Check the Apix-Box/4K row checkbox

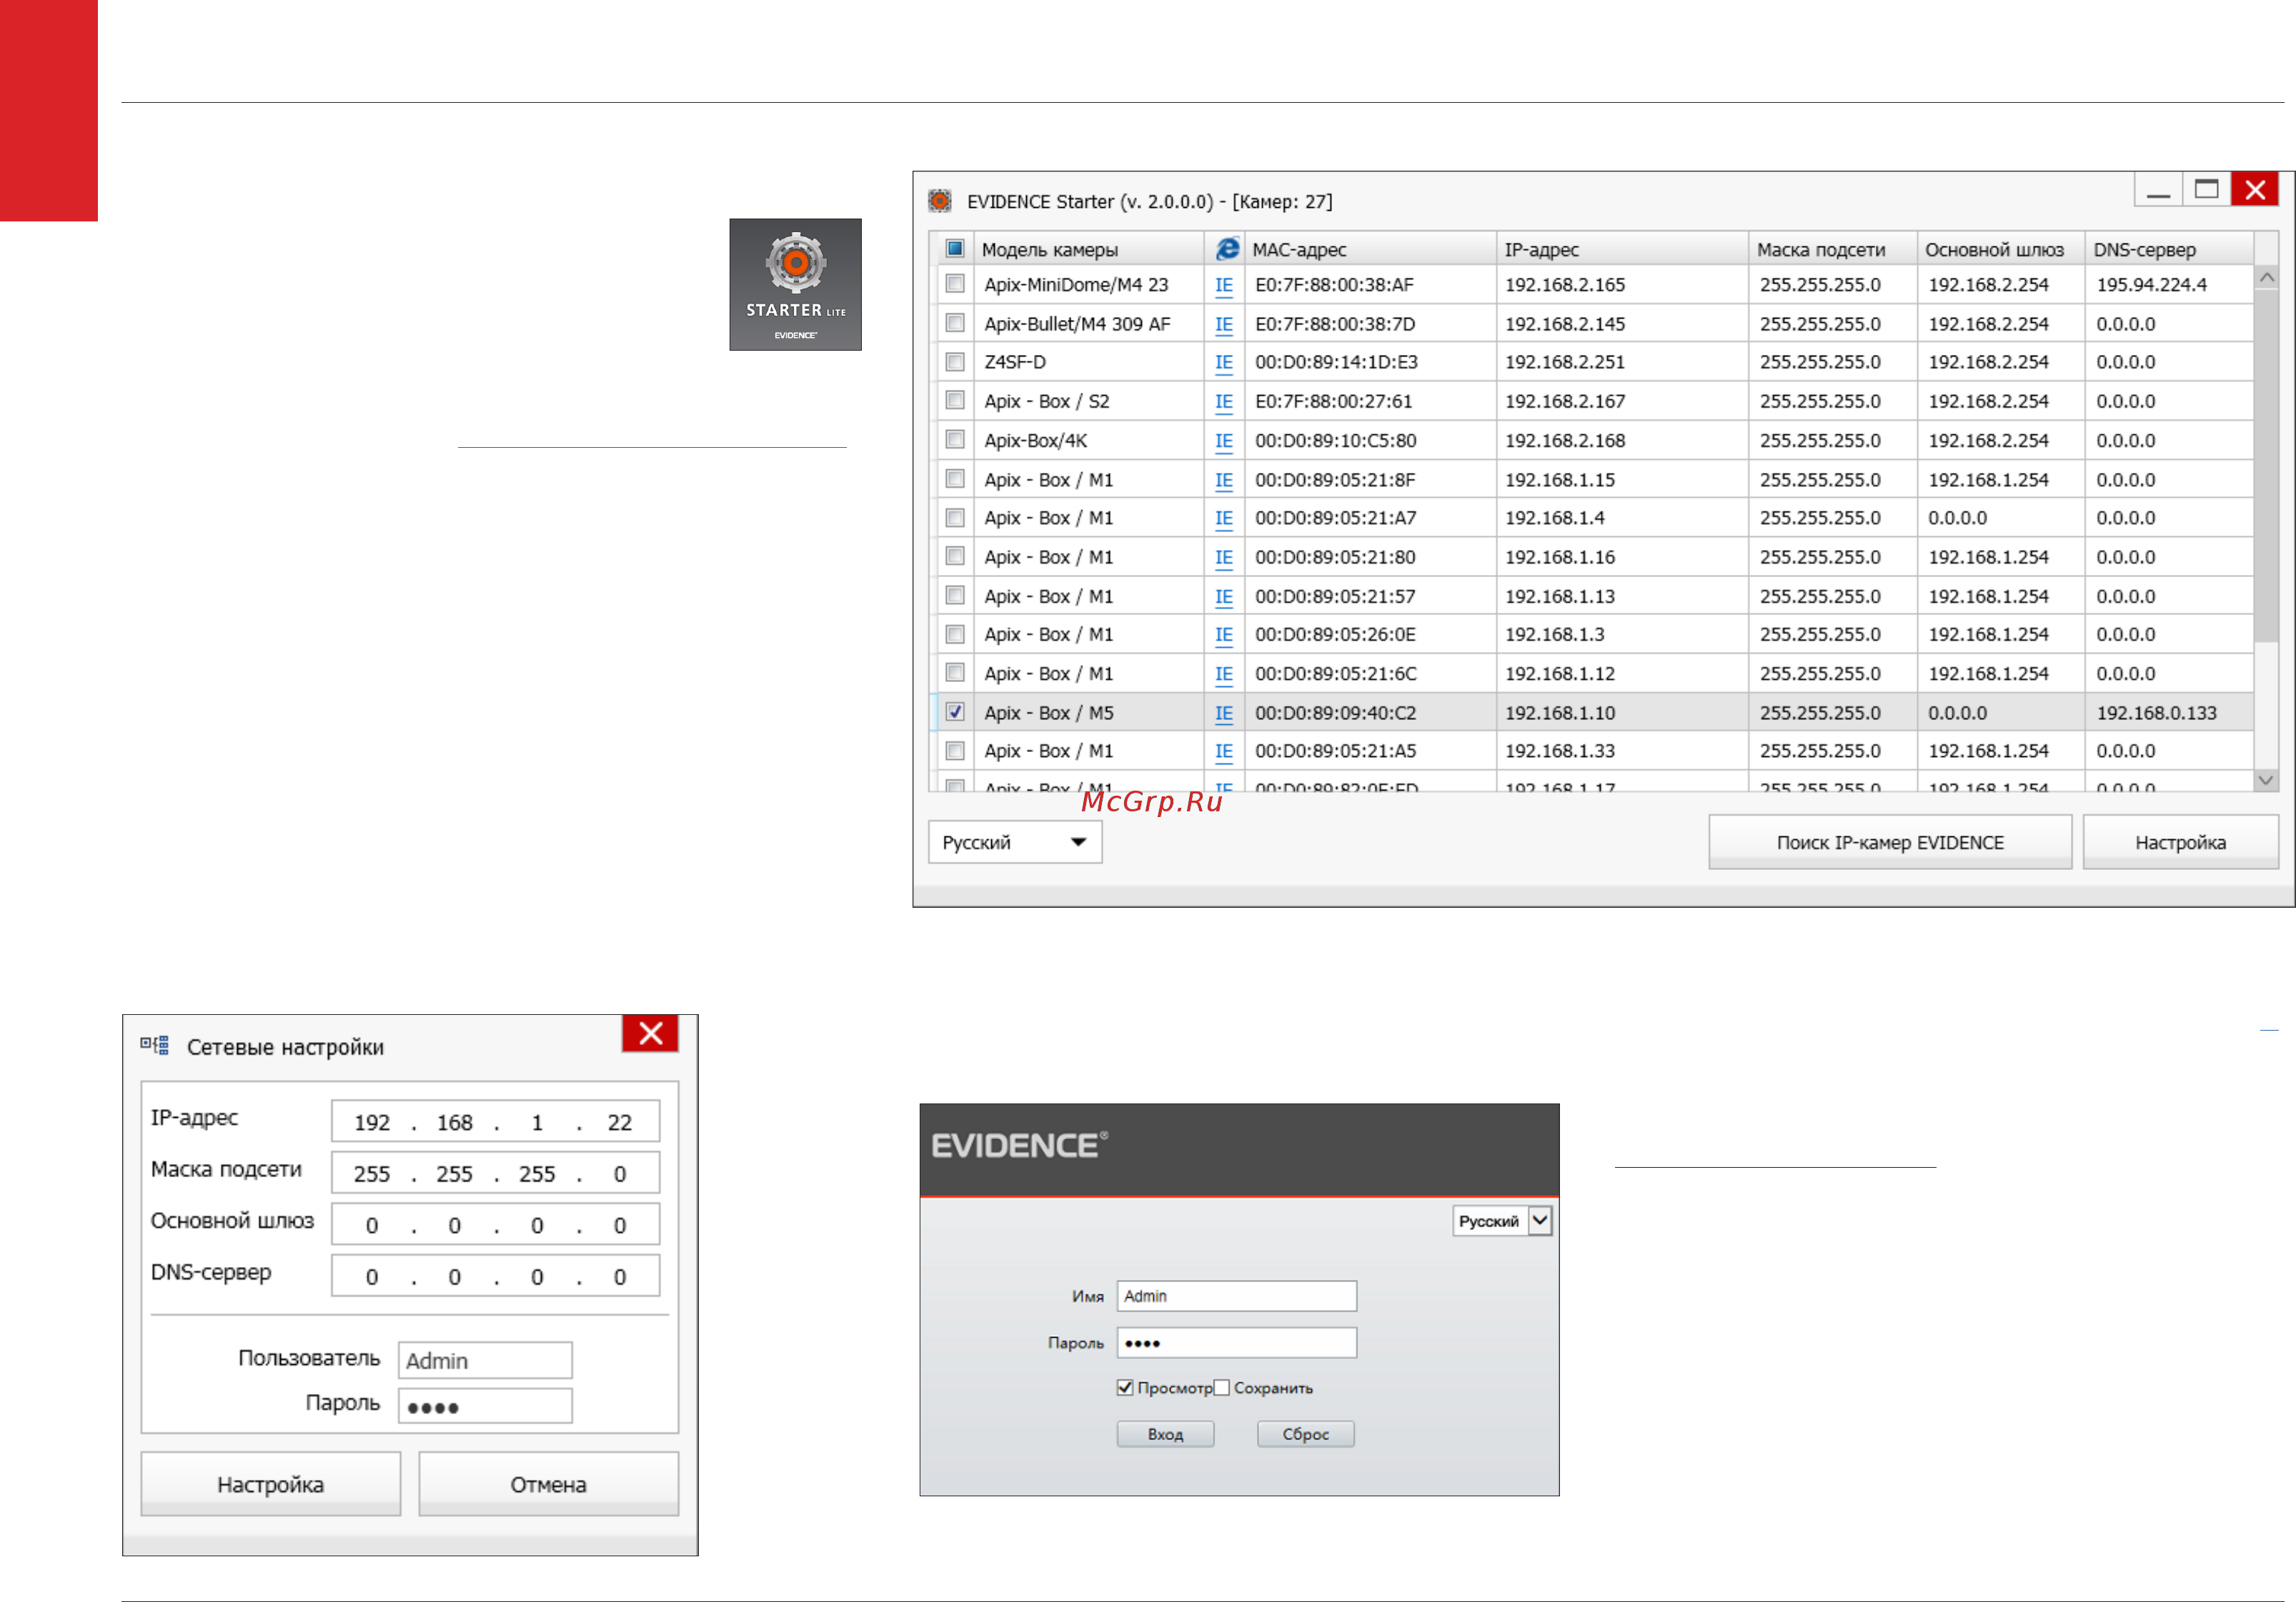click(955, 440)
